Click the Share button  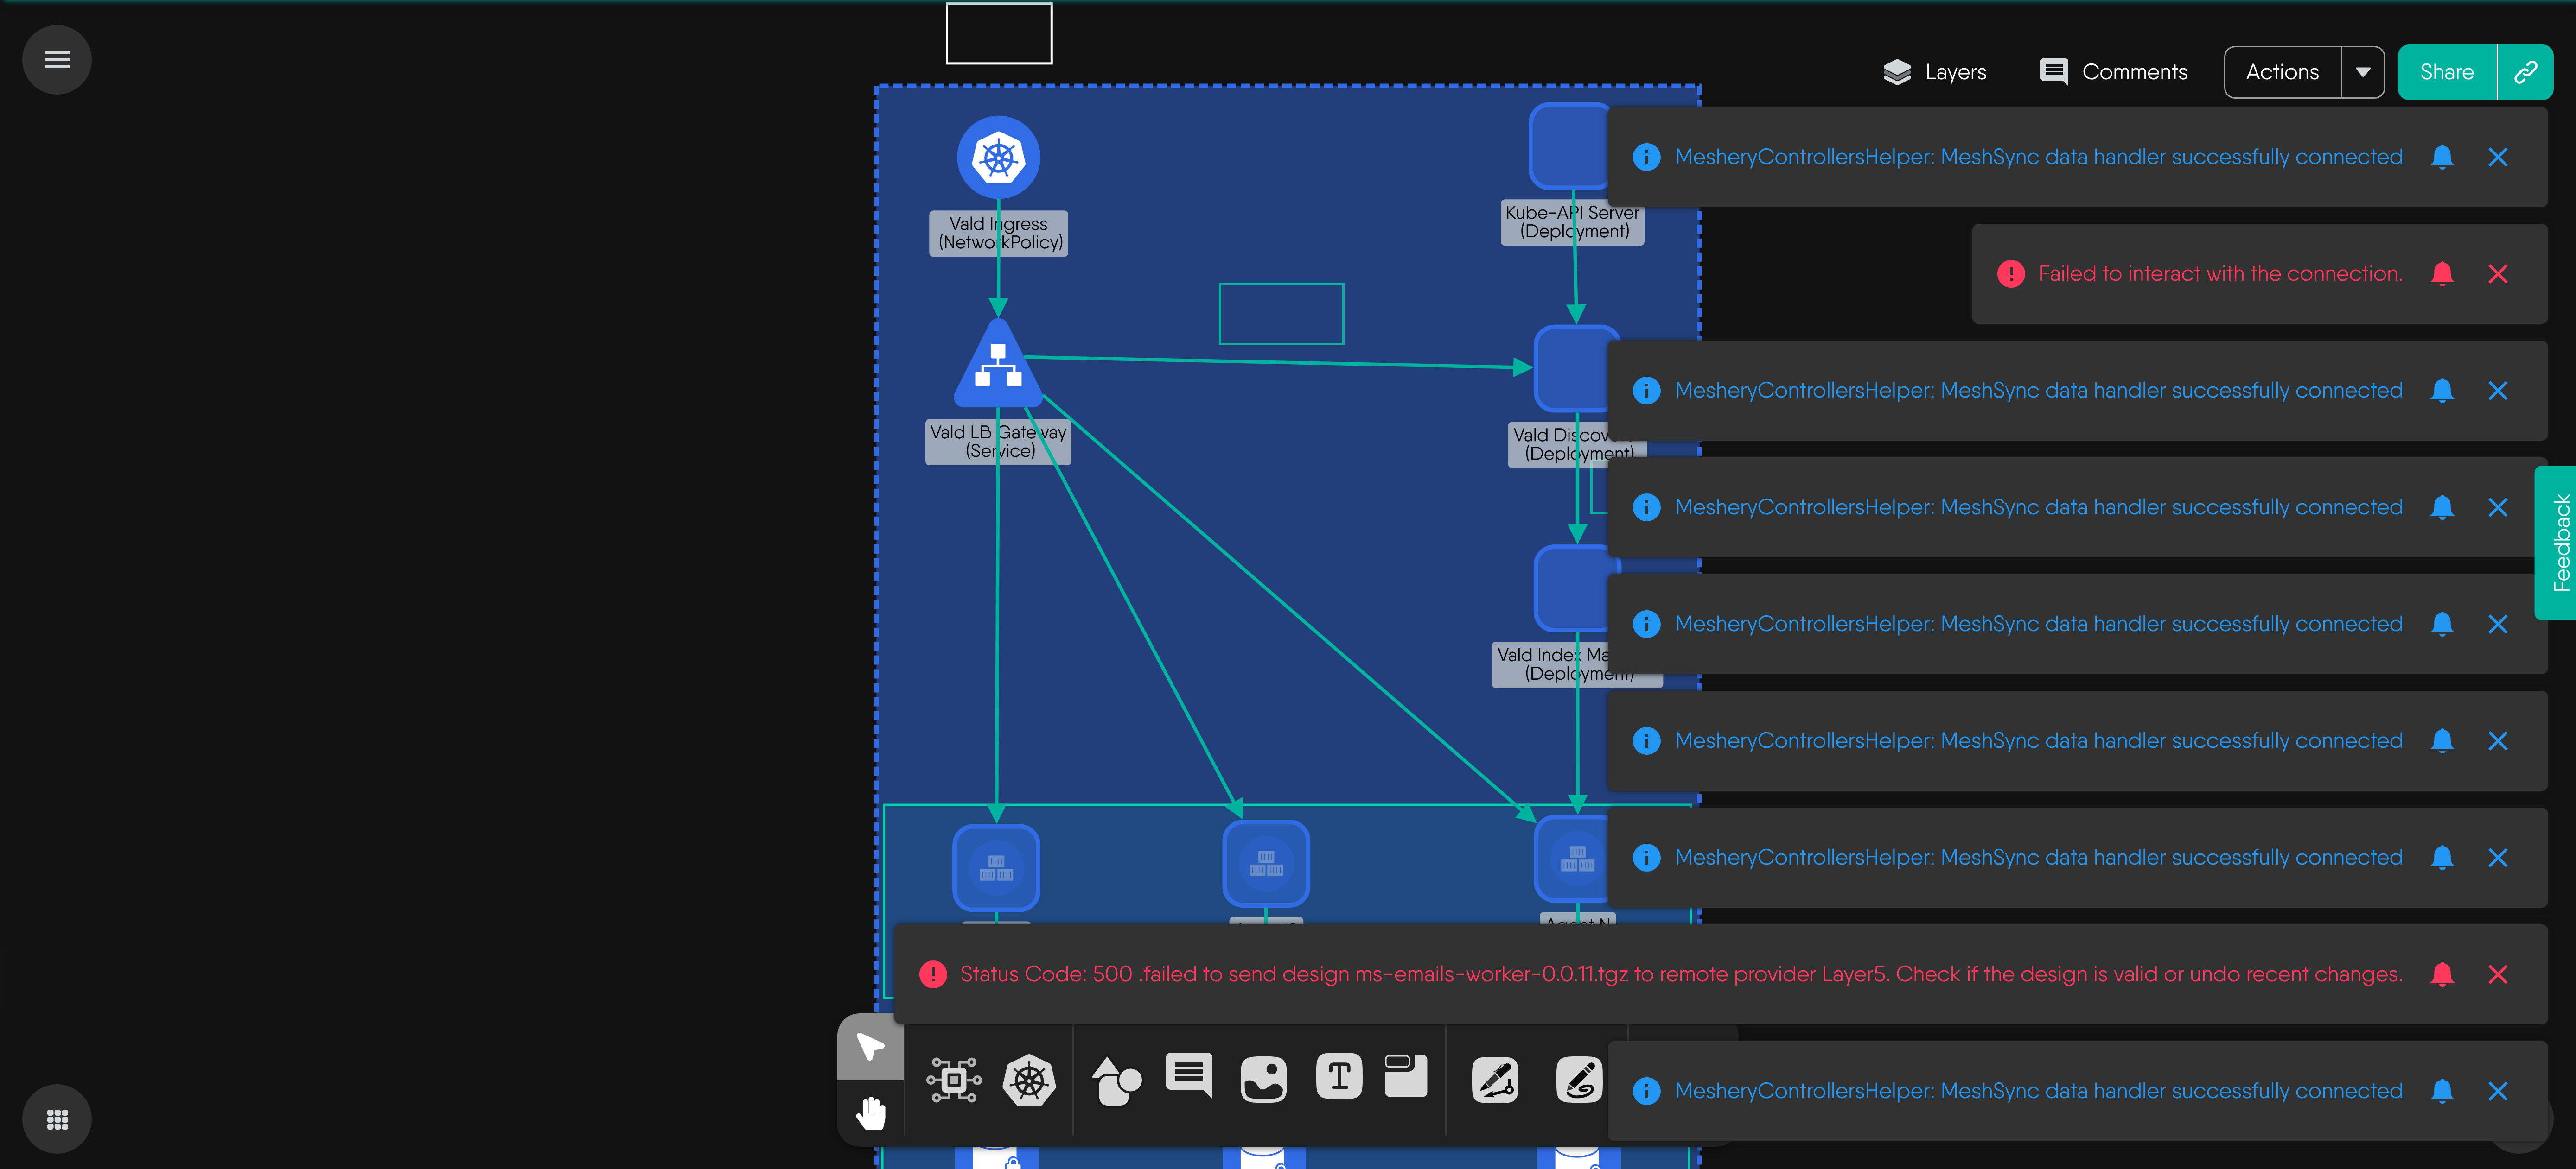click(x=2446, y=72)
